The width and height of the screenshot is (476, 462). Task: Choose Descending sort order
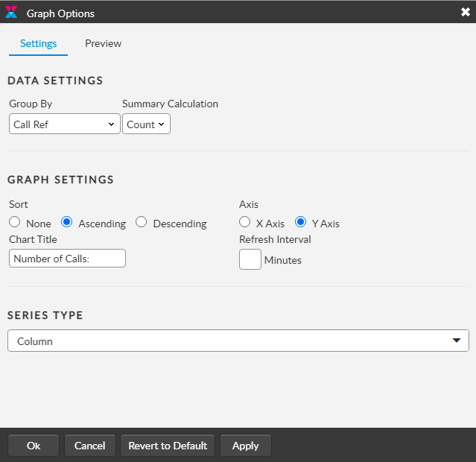coord(142,222)
